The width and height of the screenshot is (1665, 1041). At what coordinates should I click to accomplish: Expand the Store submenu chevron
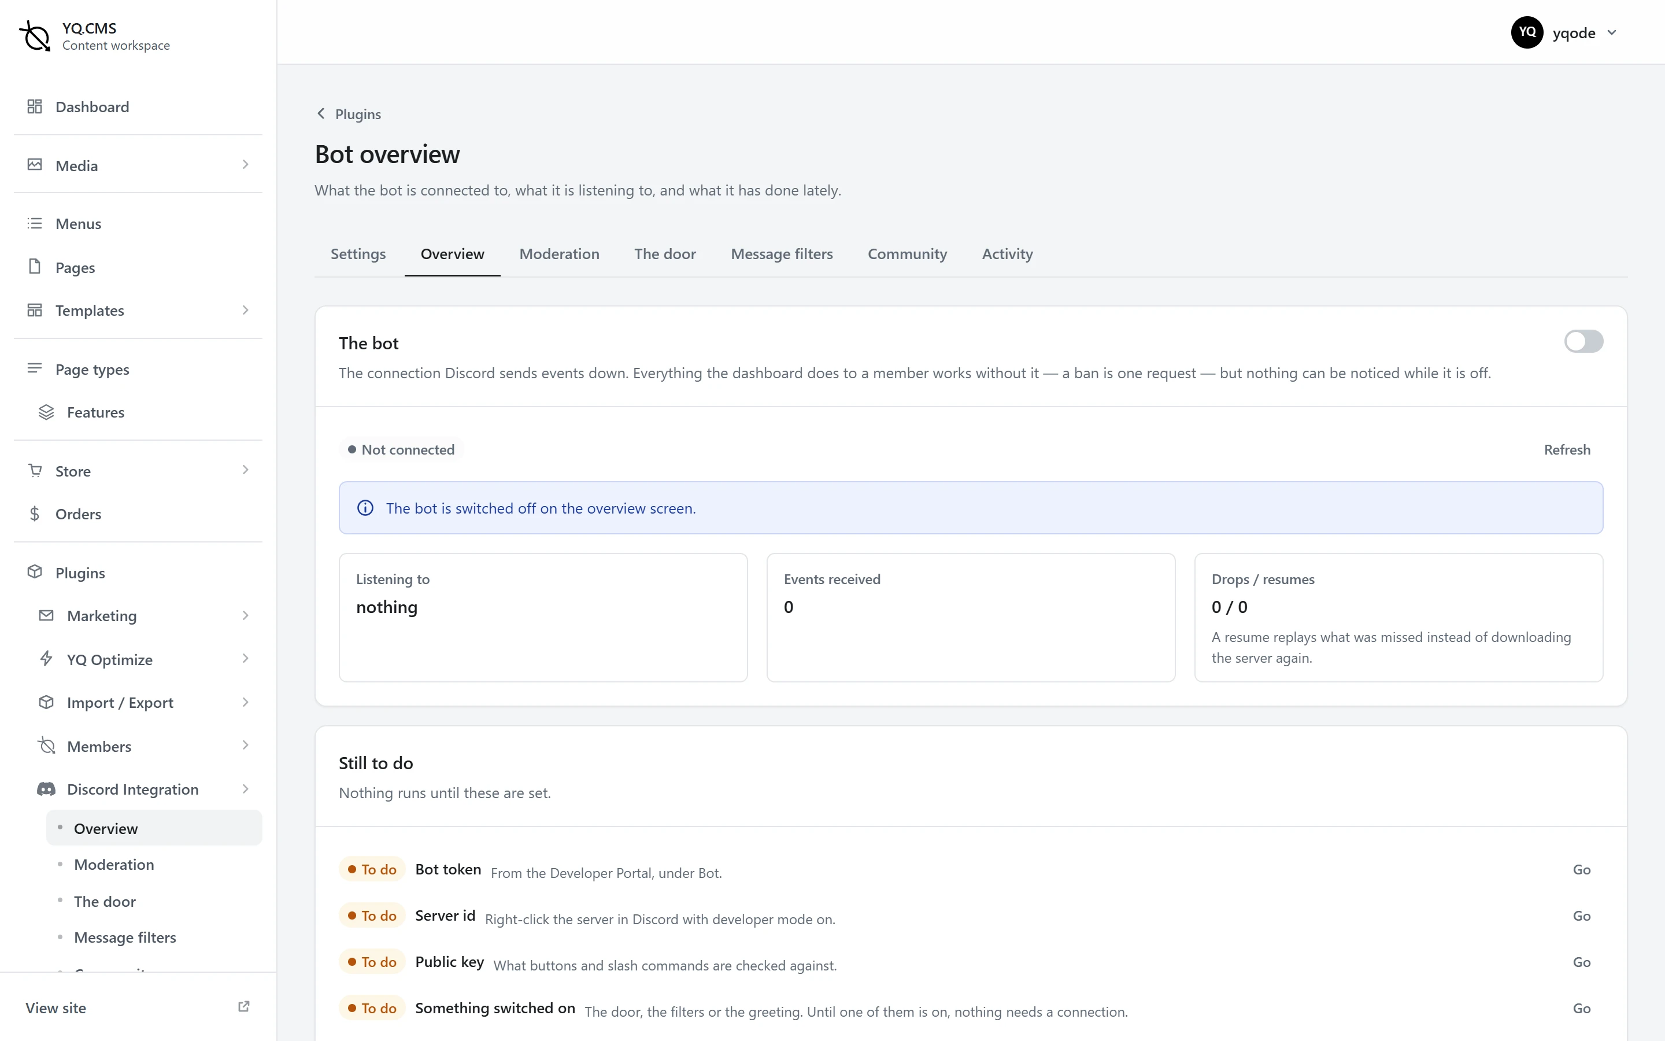pyautogui.click(x=246, y=470)
